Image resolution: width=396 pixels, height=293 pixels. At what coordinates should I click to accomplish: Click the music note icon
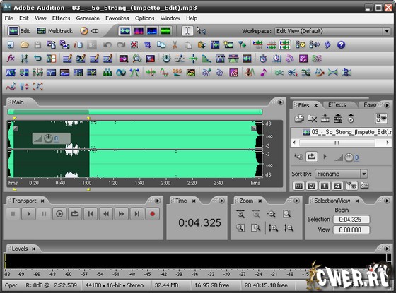[263, 73]
